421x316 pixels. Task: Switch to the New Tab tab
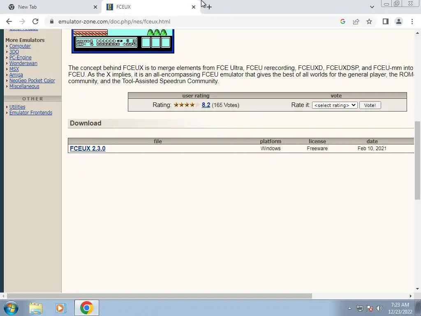51,7
